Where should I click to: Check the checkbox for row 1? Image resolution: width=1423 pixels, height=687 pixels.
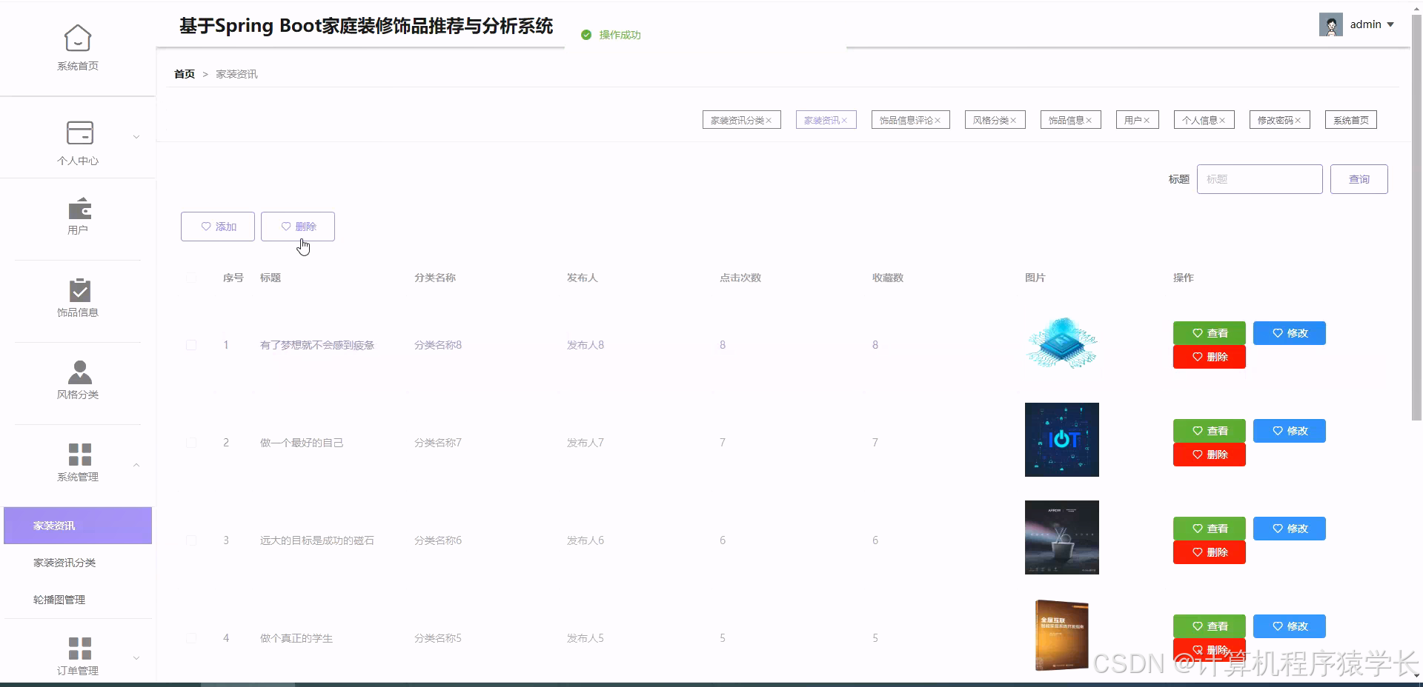tap(191, 345)
